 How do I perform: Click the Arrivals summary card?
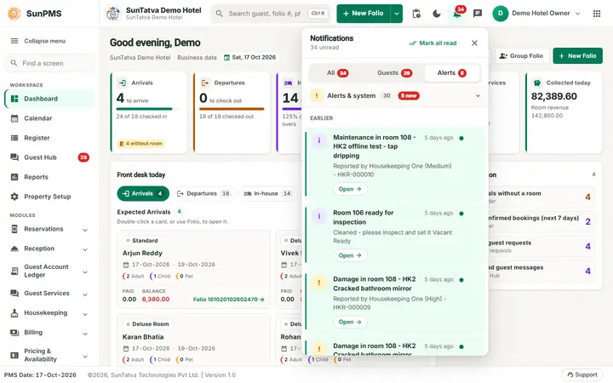[149, 112]
